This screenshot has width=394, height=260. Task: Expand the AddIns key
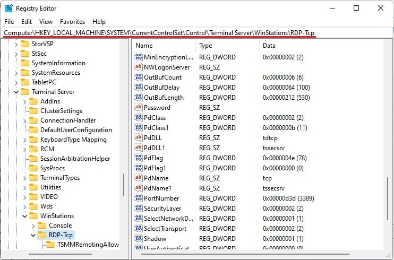[x=24, y=102]
